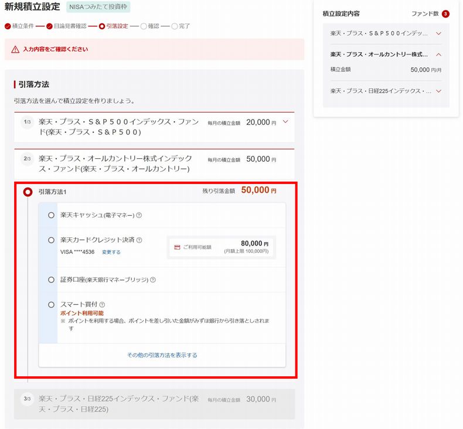Click 積立金額 50,000 円/月 in sidebar
The height and width of the screenshot is (429, 463).
[x=386, y=70]
